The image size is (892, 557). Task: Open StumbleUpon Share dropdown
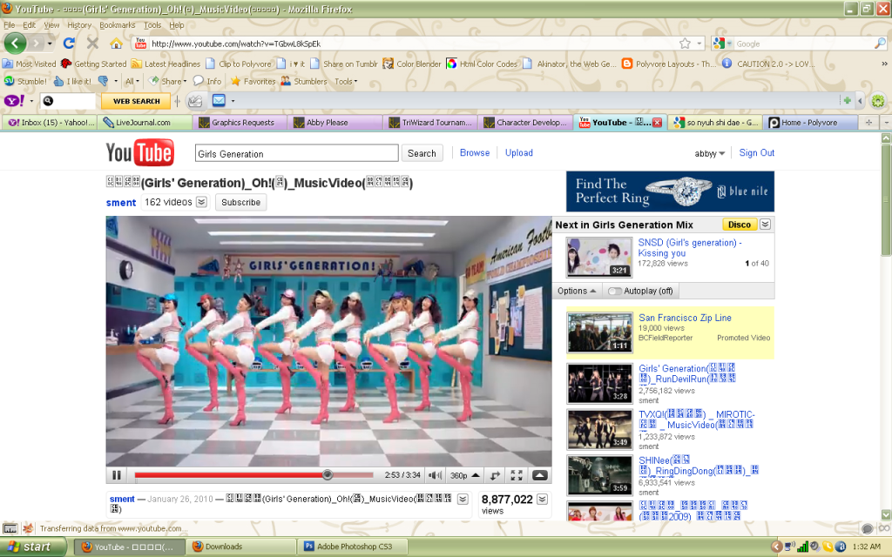point(167,81)
